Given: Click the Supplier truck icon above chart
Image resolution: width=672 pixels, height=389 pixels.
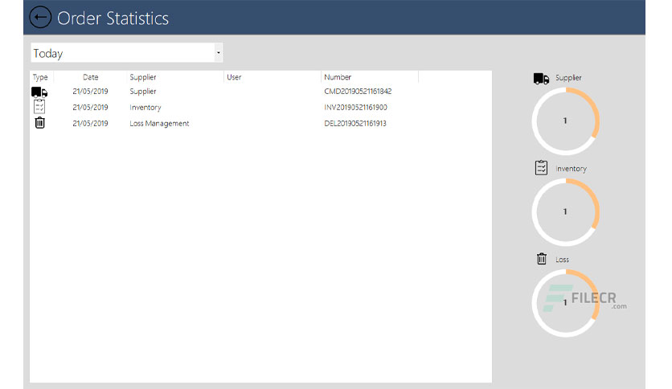Looking at the screenshot, I should (541, 79).
